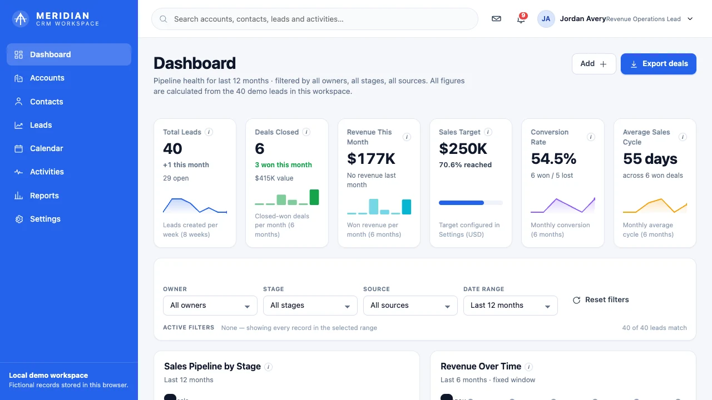Viewport: 712px width, 400px height.
Task: Open Calendar in sidebar
Action: click(69, 148)
